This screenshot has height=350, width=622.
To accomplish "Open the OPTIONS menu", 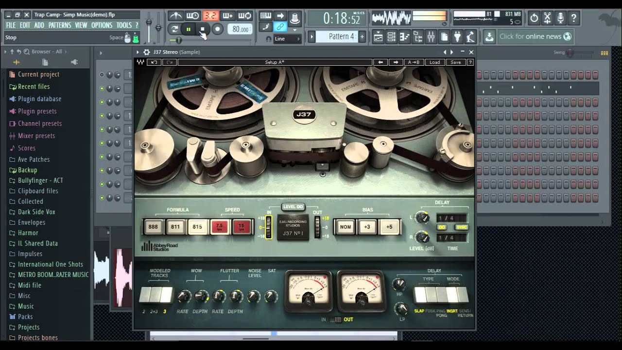I will pos(102,25).
